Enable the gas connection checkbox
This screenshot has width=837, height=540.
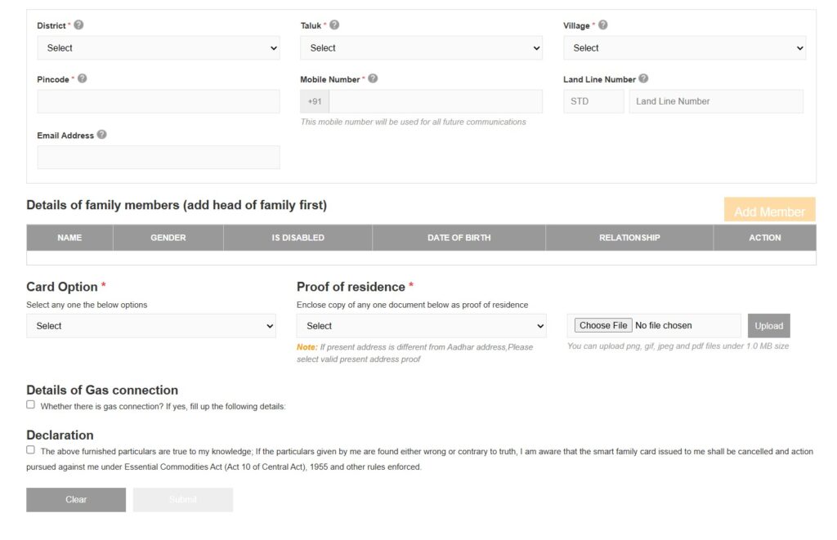click(30, 404)
